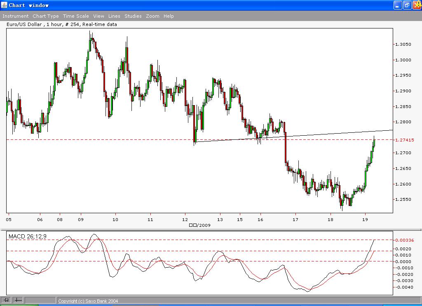
Task: Click the 1.2650 price axis label
Action: [x=403, y=168]
